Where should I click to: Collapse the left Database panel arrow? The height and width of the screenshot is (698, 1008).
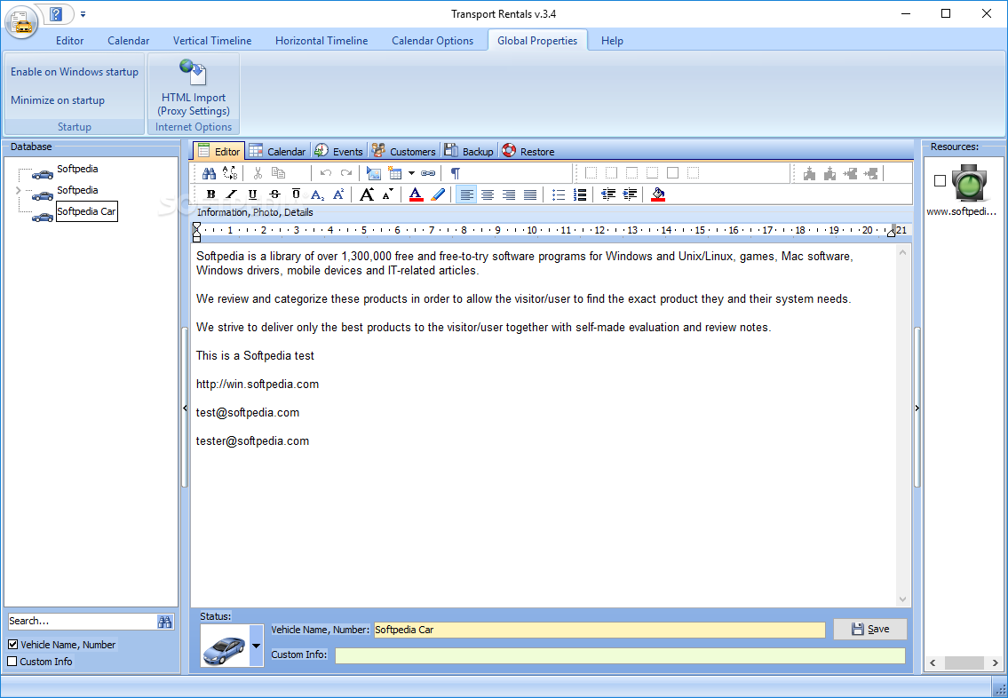(185, 408)
